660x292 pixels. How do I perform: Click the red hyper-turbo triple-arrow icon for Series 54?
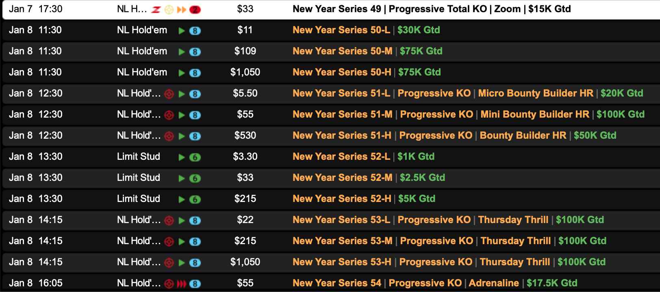182,283
